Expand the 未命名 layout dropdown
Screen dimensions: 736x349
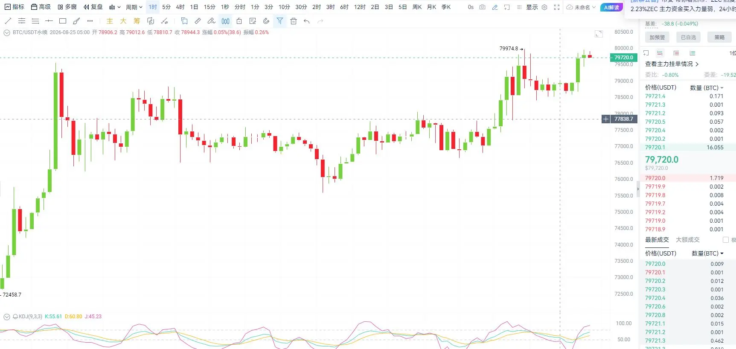581,7
